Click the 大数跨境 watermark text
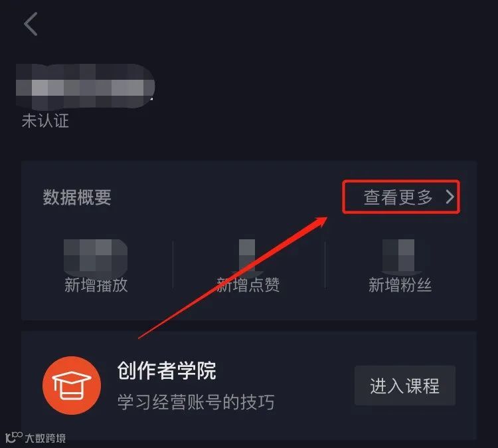This screenshot has height=448, width=498. pos(45,438)
